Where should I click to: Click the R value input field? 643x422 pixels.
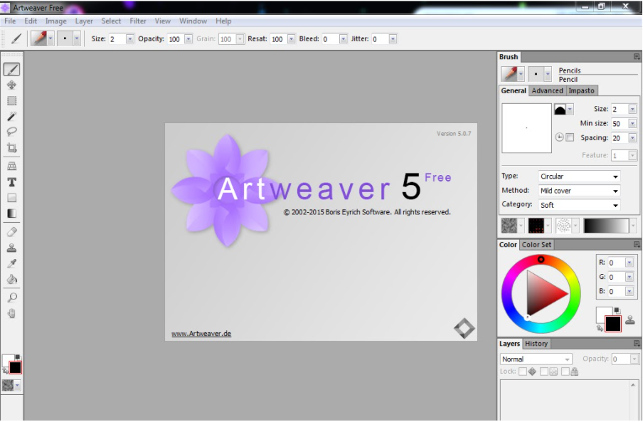tap(616, 262)
